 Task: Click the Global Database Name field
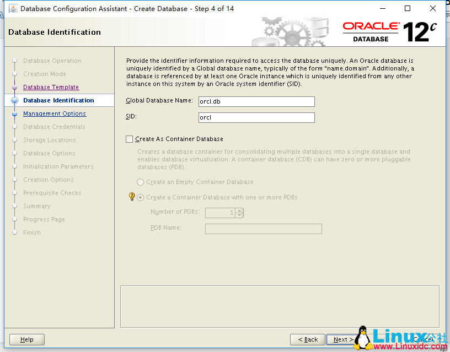[x=256, y=101]
